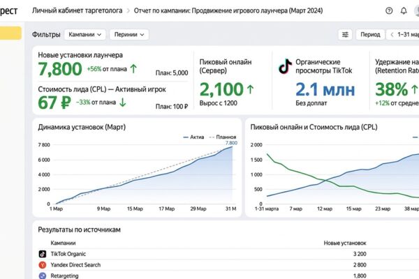Expand the Перинии filter dropdown
This screenshot has width=419, height=279.
tap(129, 34)
